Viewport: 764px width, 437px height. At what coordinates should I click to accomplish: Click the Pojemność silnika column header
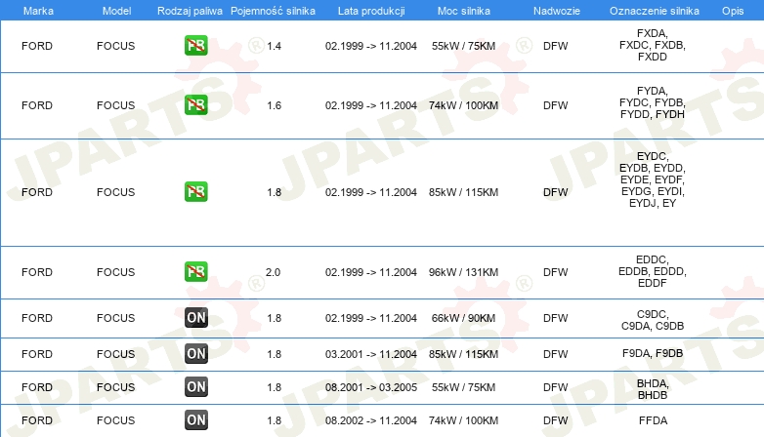(273, 11)
